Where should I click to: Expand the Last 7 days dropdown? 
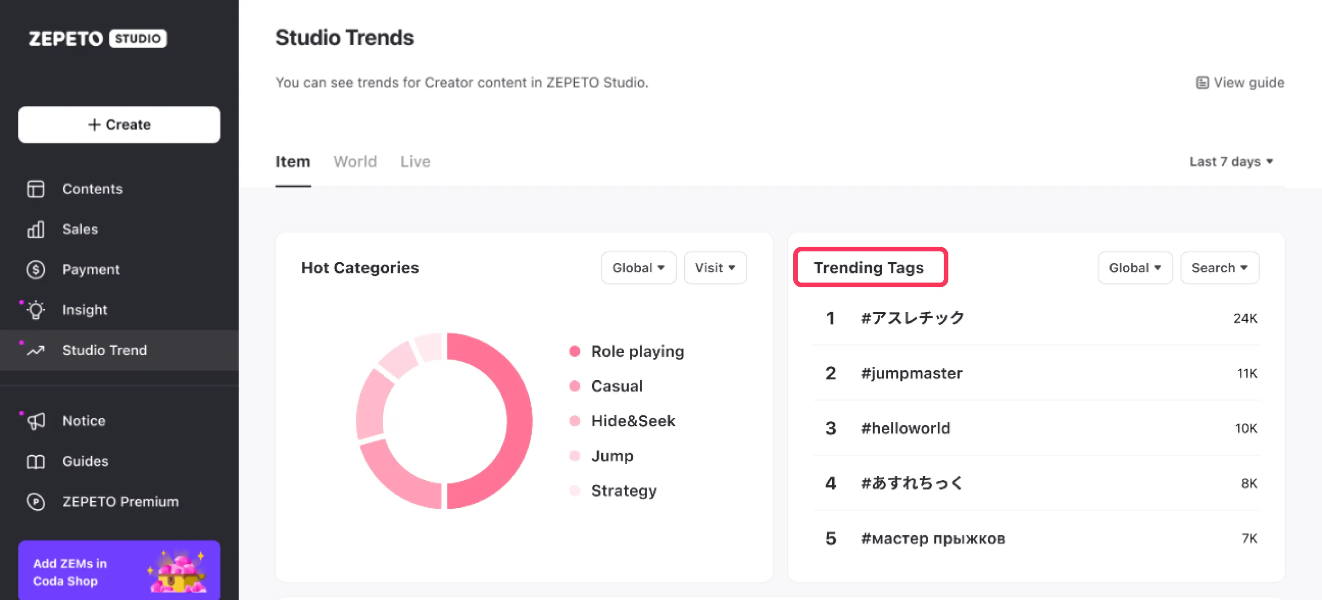[x=1232, y=161]
